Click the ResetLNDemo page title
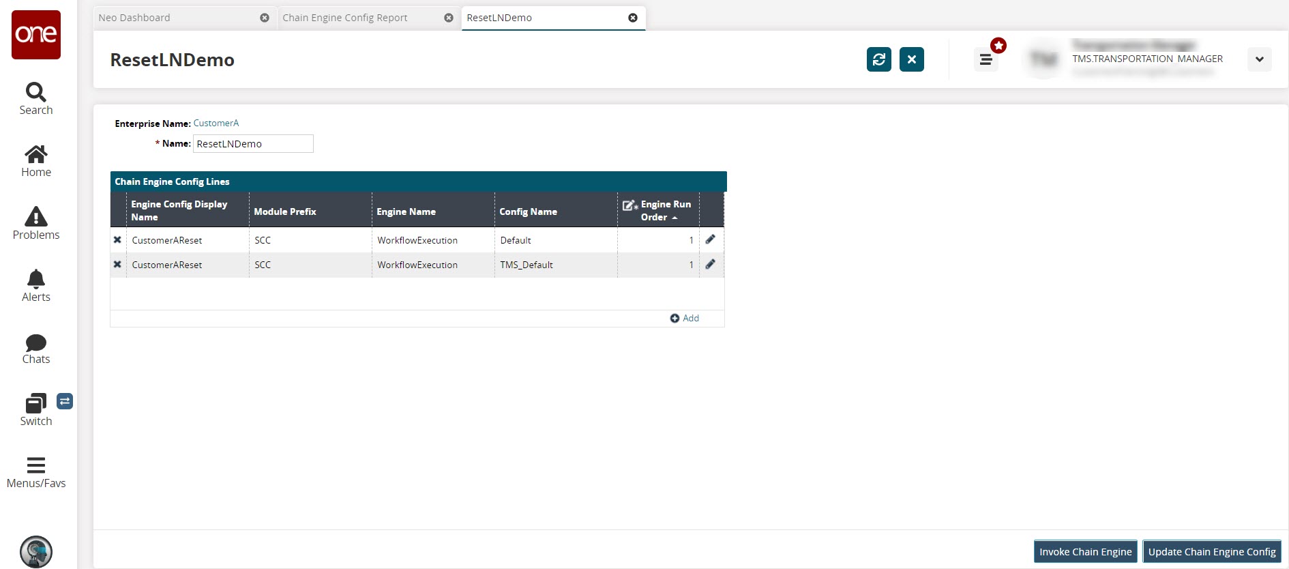Screen dimensions: 1289x569 173,60
